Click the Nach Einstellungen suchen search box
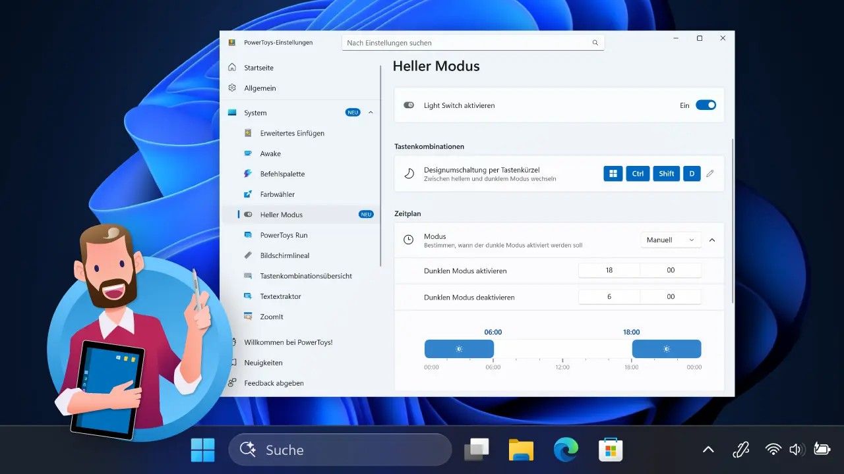 tap(465, 43)
